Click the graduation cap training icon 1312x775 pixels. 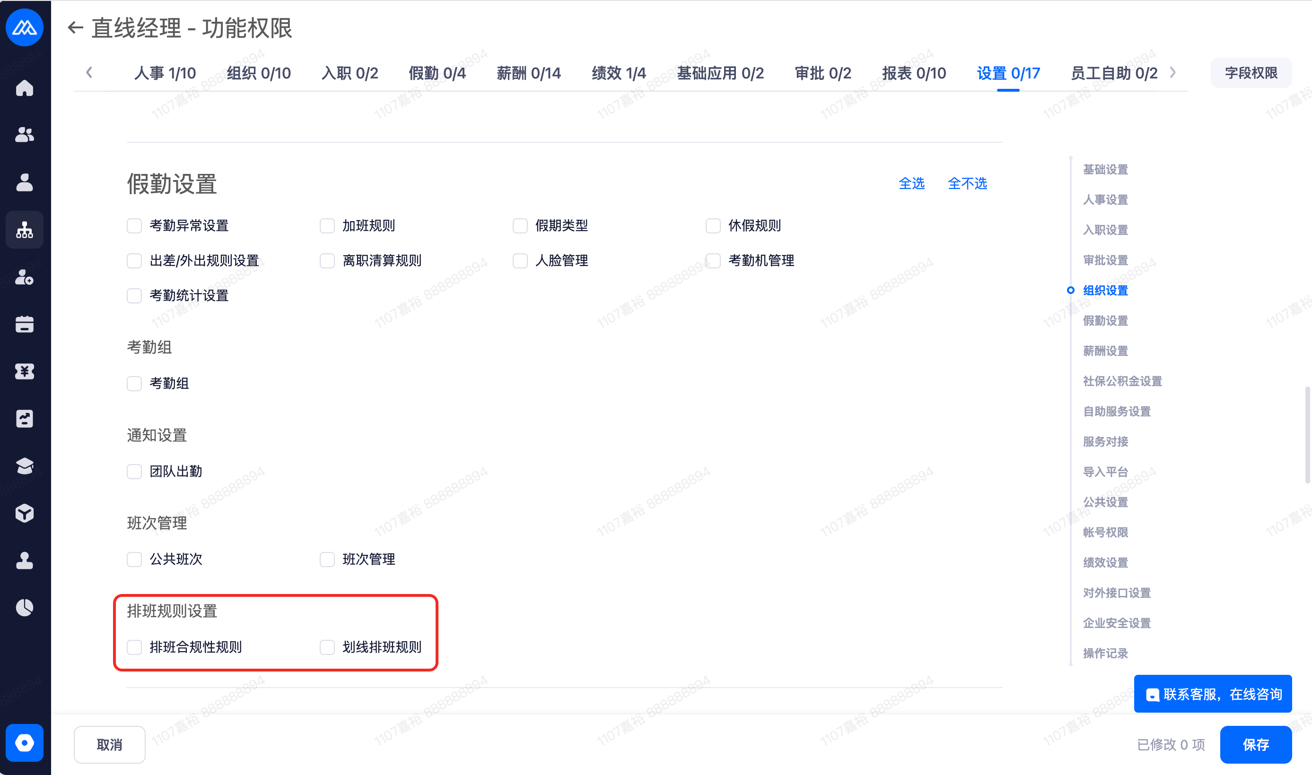pyautogui.click(x=25, y=466)
